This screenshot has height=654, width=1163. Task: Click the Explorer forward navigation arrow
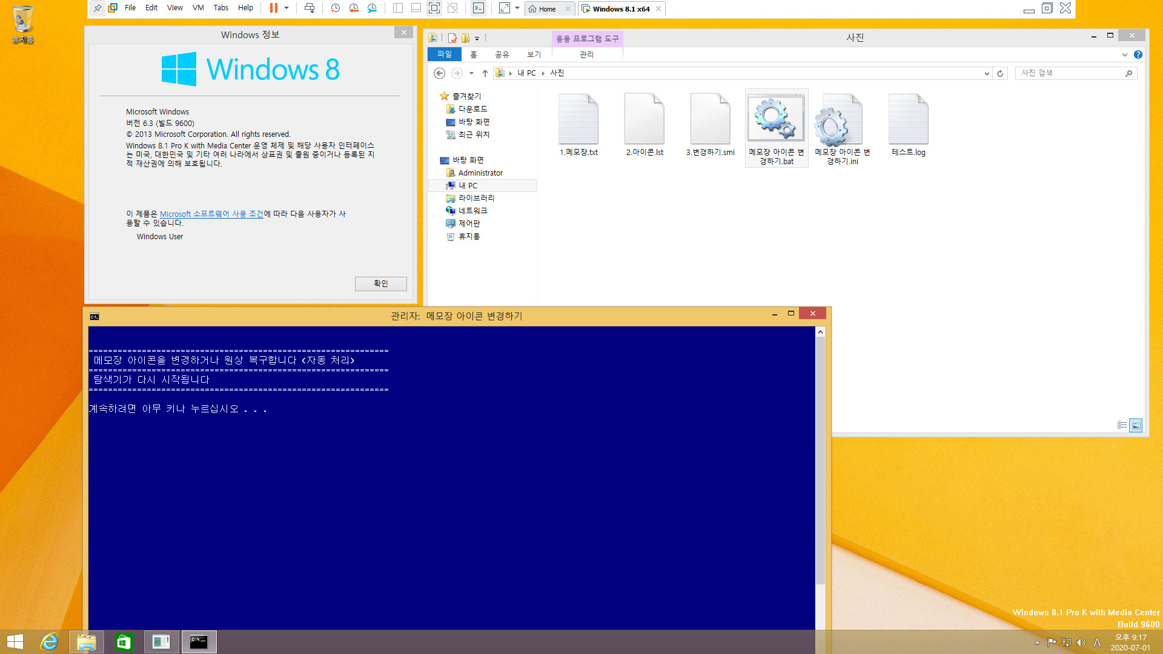click(457, 73)
